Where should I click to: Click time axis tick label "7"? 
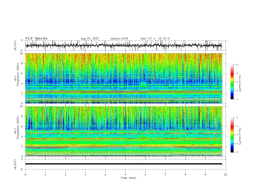(x=165, y=175)
